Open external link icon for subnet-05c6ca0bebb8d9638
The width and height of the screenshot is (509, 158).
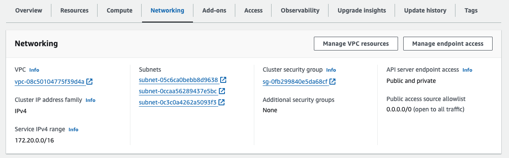223,80
